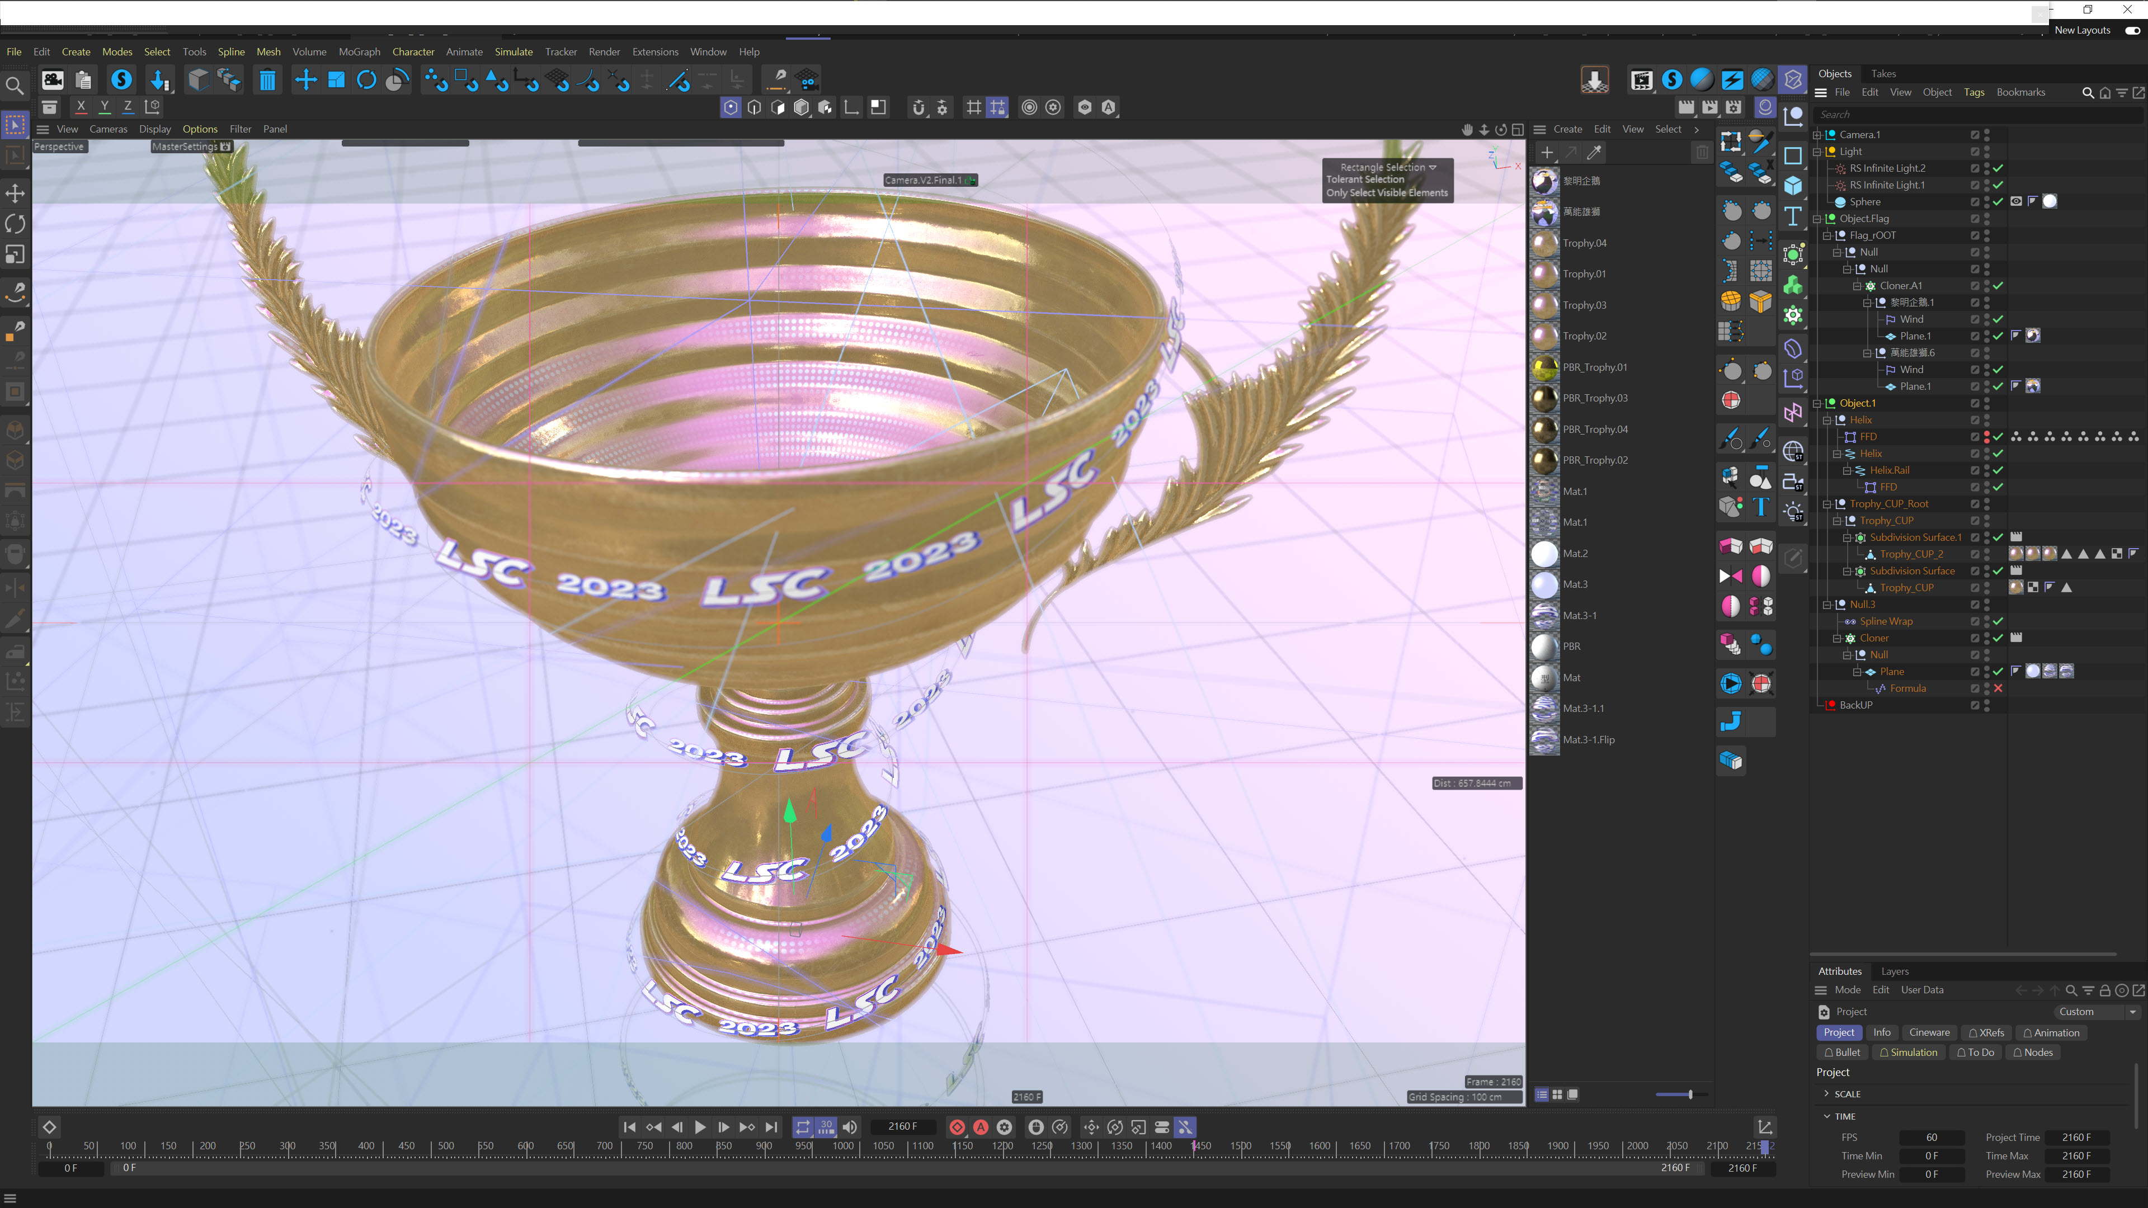Click the Cube primitive icon in palette
Viewport: 2148px width, 1208px height.
point(1793,186)
